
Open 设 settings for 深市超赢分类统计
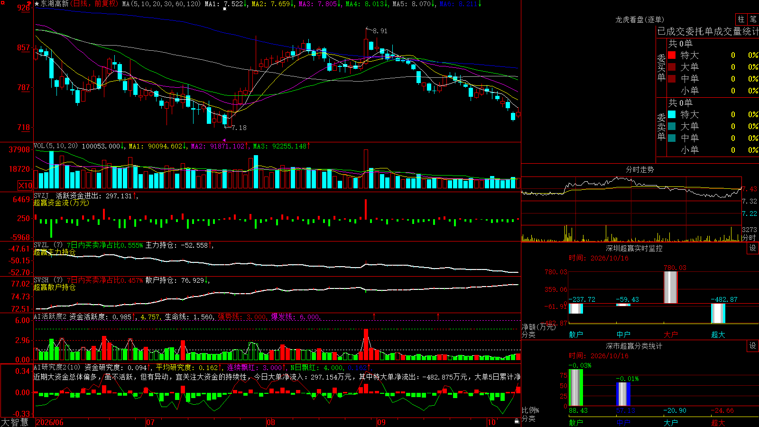click(753, 346)
